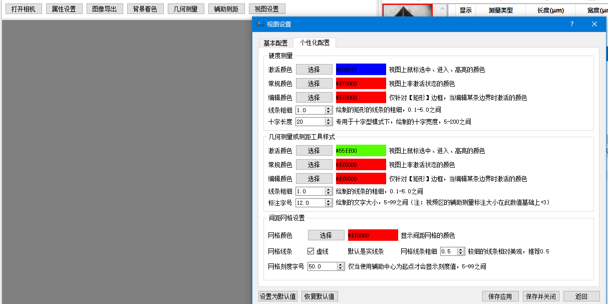Screen dimensions: 608x304
Task: Open 视图设置 from the main toolbar
Action: click(267, 9)
